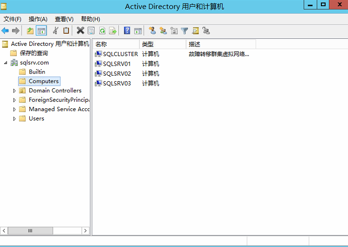Expand the Users container node

coord(15,118)
